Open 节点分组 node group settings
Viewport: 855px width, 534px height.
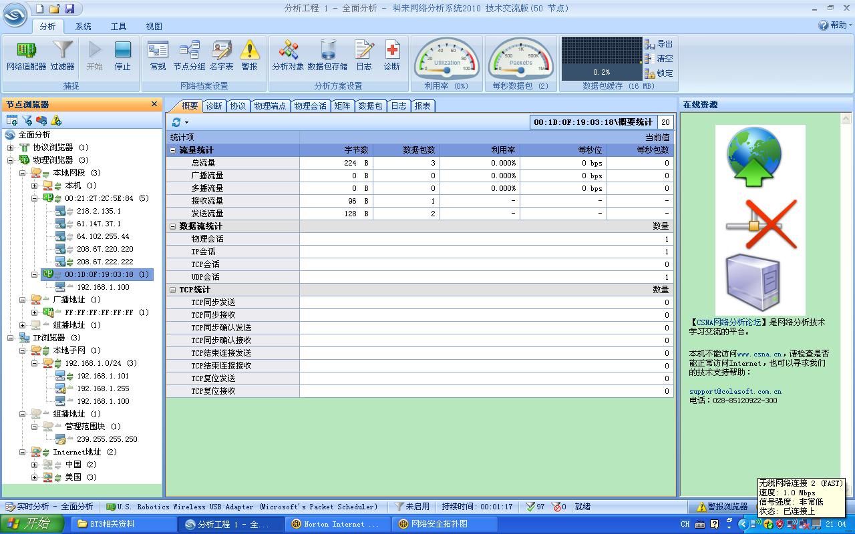click(189, 56)
